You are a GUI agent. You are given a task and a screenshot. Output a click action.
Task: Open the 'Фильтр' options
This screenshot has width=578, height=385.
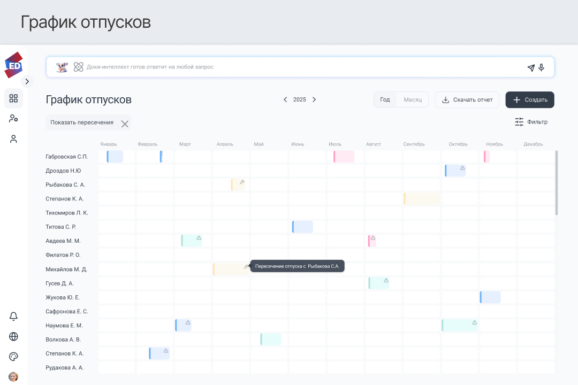[x=531, y=122]
